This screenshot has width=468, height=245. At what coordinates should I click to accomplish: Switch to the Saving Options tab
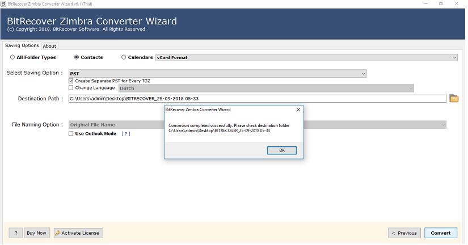pos(22,45)
